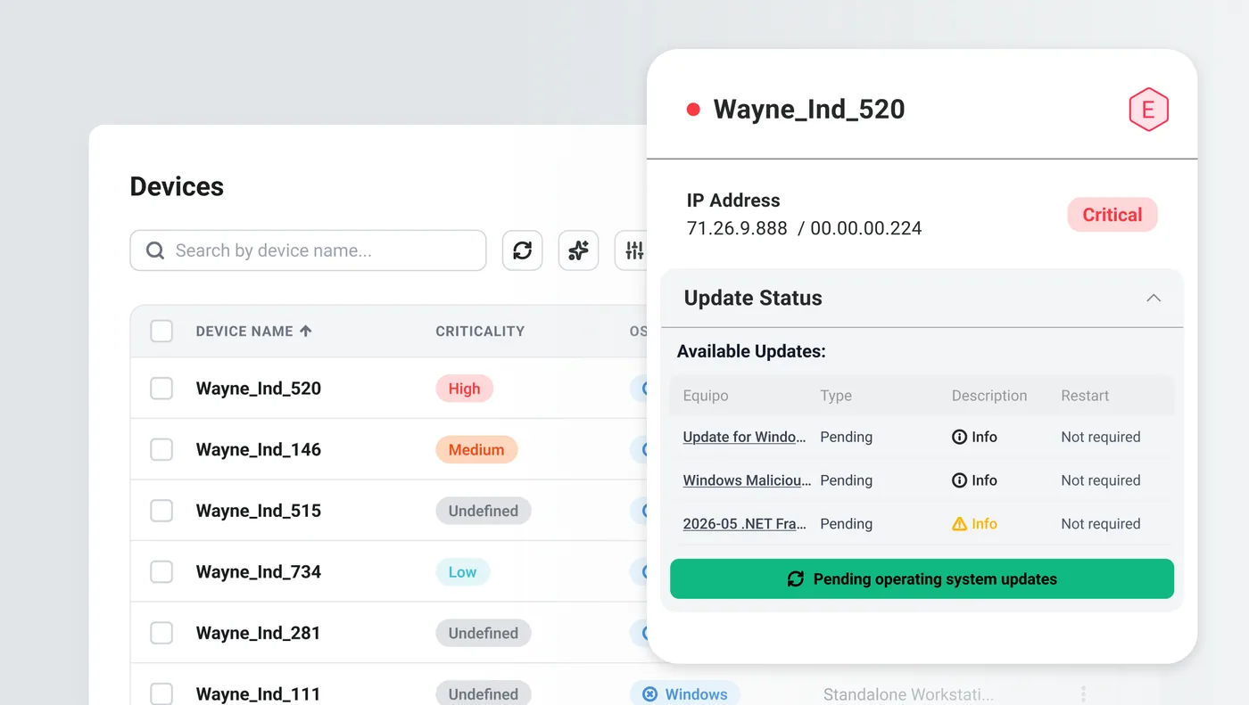
Task: Check the box for Wayne_Ind_515 row
Action: pos(161,511)
